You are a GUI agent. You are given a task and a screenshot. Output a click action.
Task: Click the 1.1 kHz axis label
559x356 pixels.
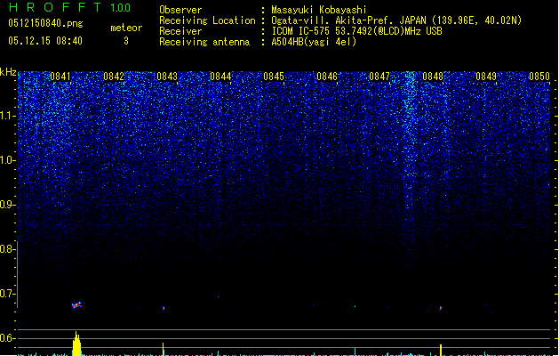point(8,116)
